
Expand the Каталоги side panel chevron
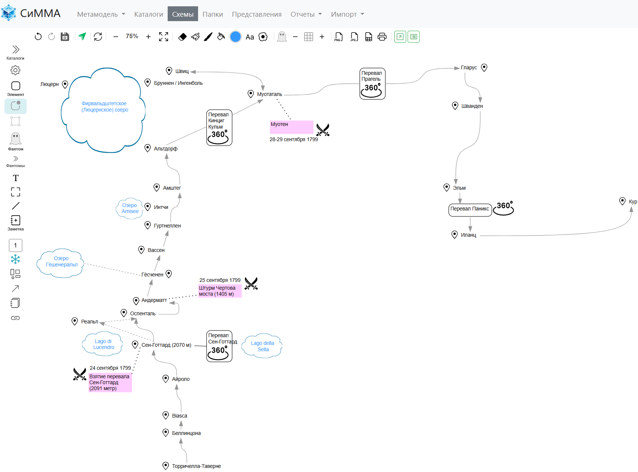pyautogui.click(x=16, y=50)
